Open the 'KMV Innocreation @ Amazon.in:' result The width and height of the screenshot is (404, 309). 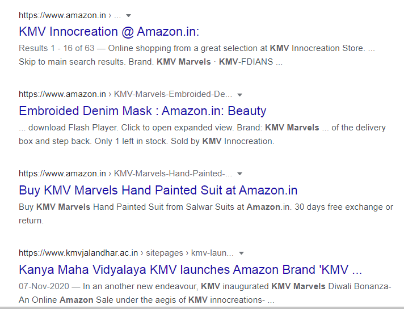click(x=109, y=32)
